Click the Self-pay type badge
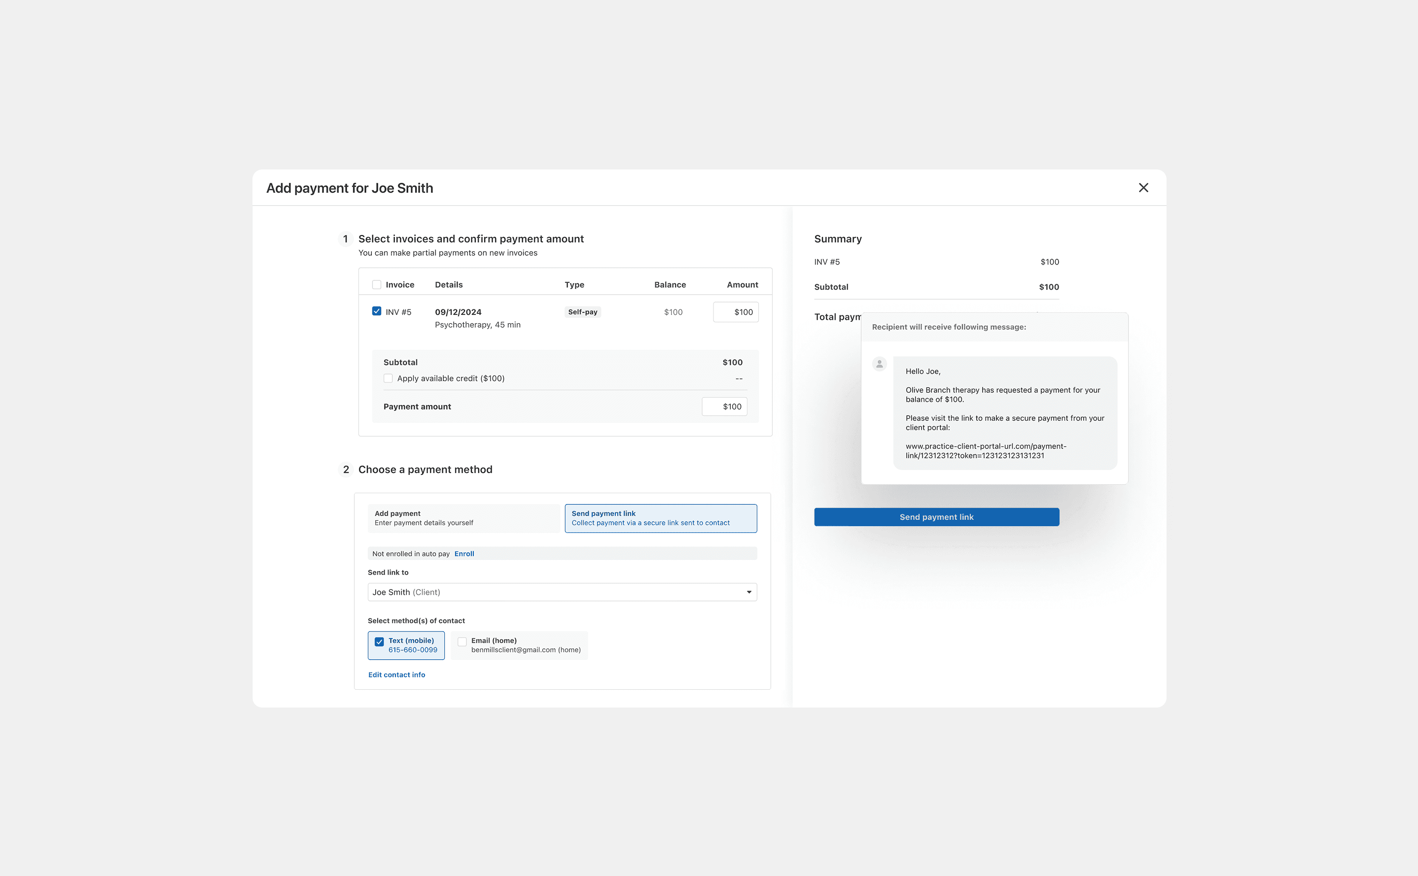Screen dimensions: 1418x876 (583, 312)
